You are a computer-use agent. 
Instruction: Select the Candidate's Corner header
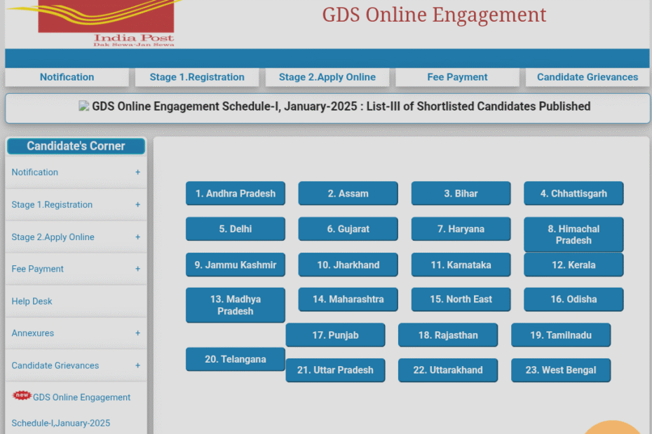(x=76, y=146)
